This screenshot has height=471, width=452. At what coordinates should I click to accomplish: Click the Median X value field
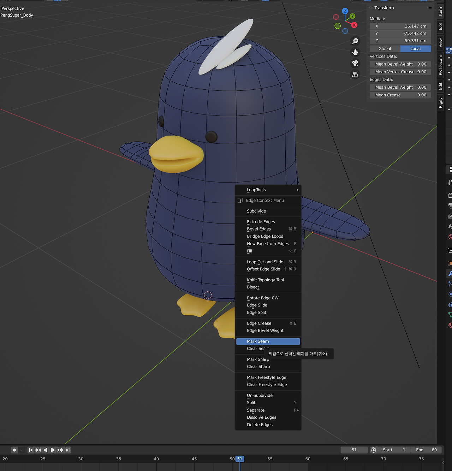[x=400, y=26]
